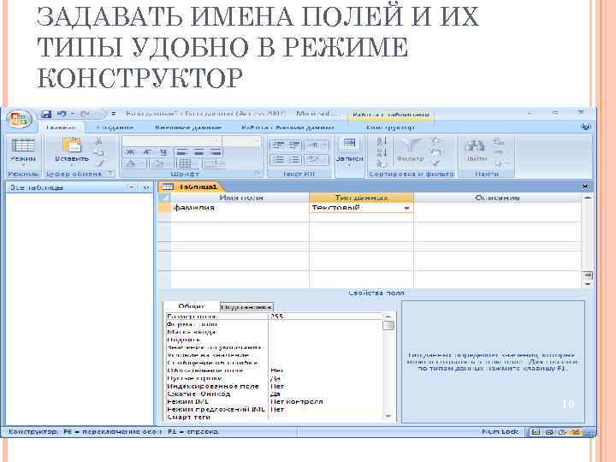Open the Текстовый data type dropdown
The width and height of the screenshot is (616, 462).
tap(407, 208)
